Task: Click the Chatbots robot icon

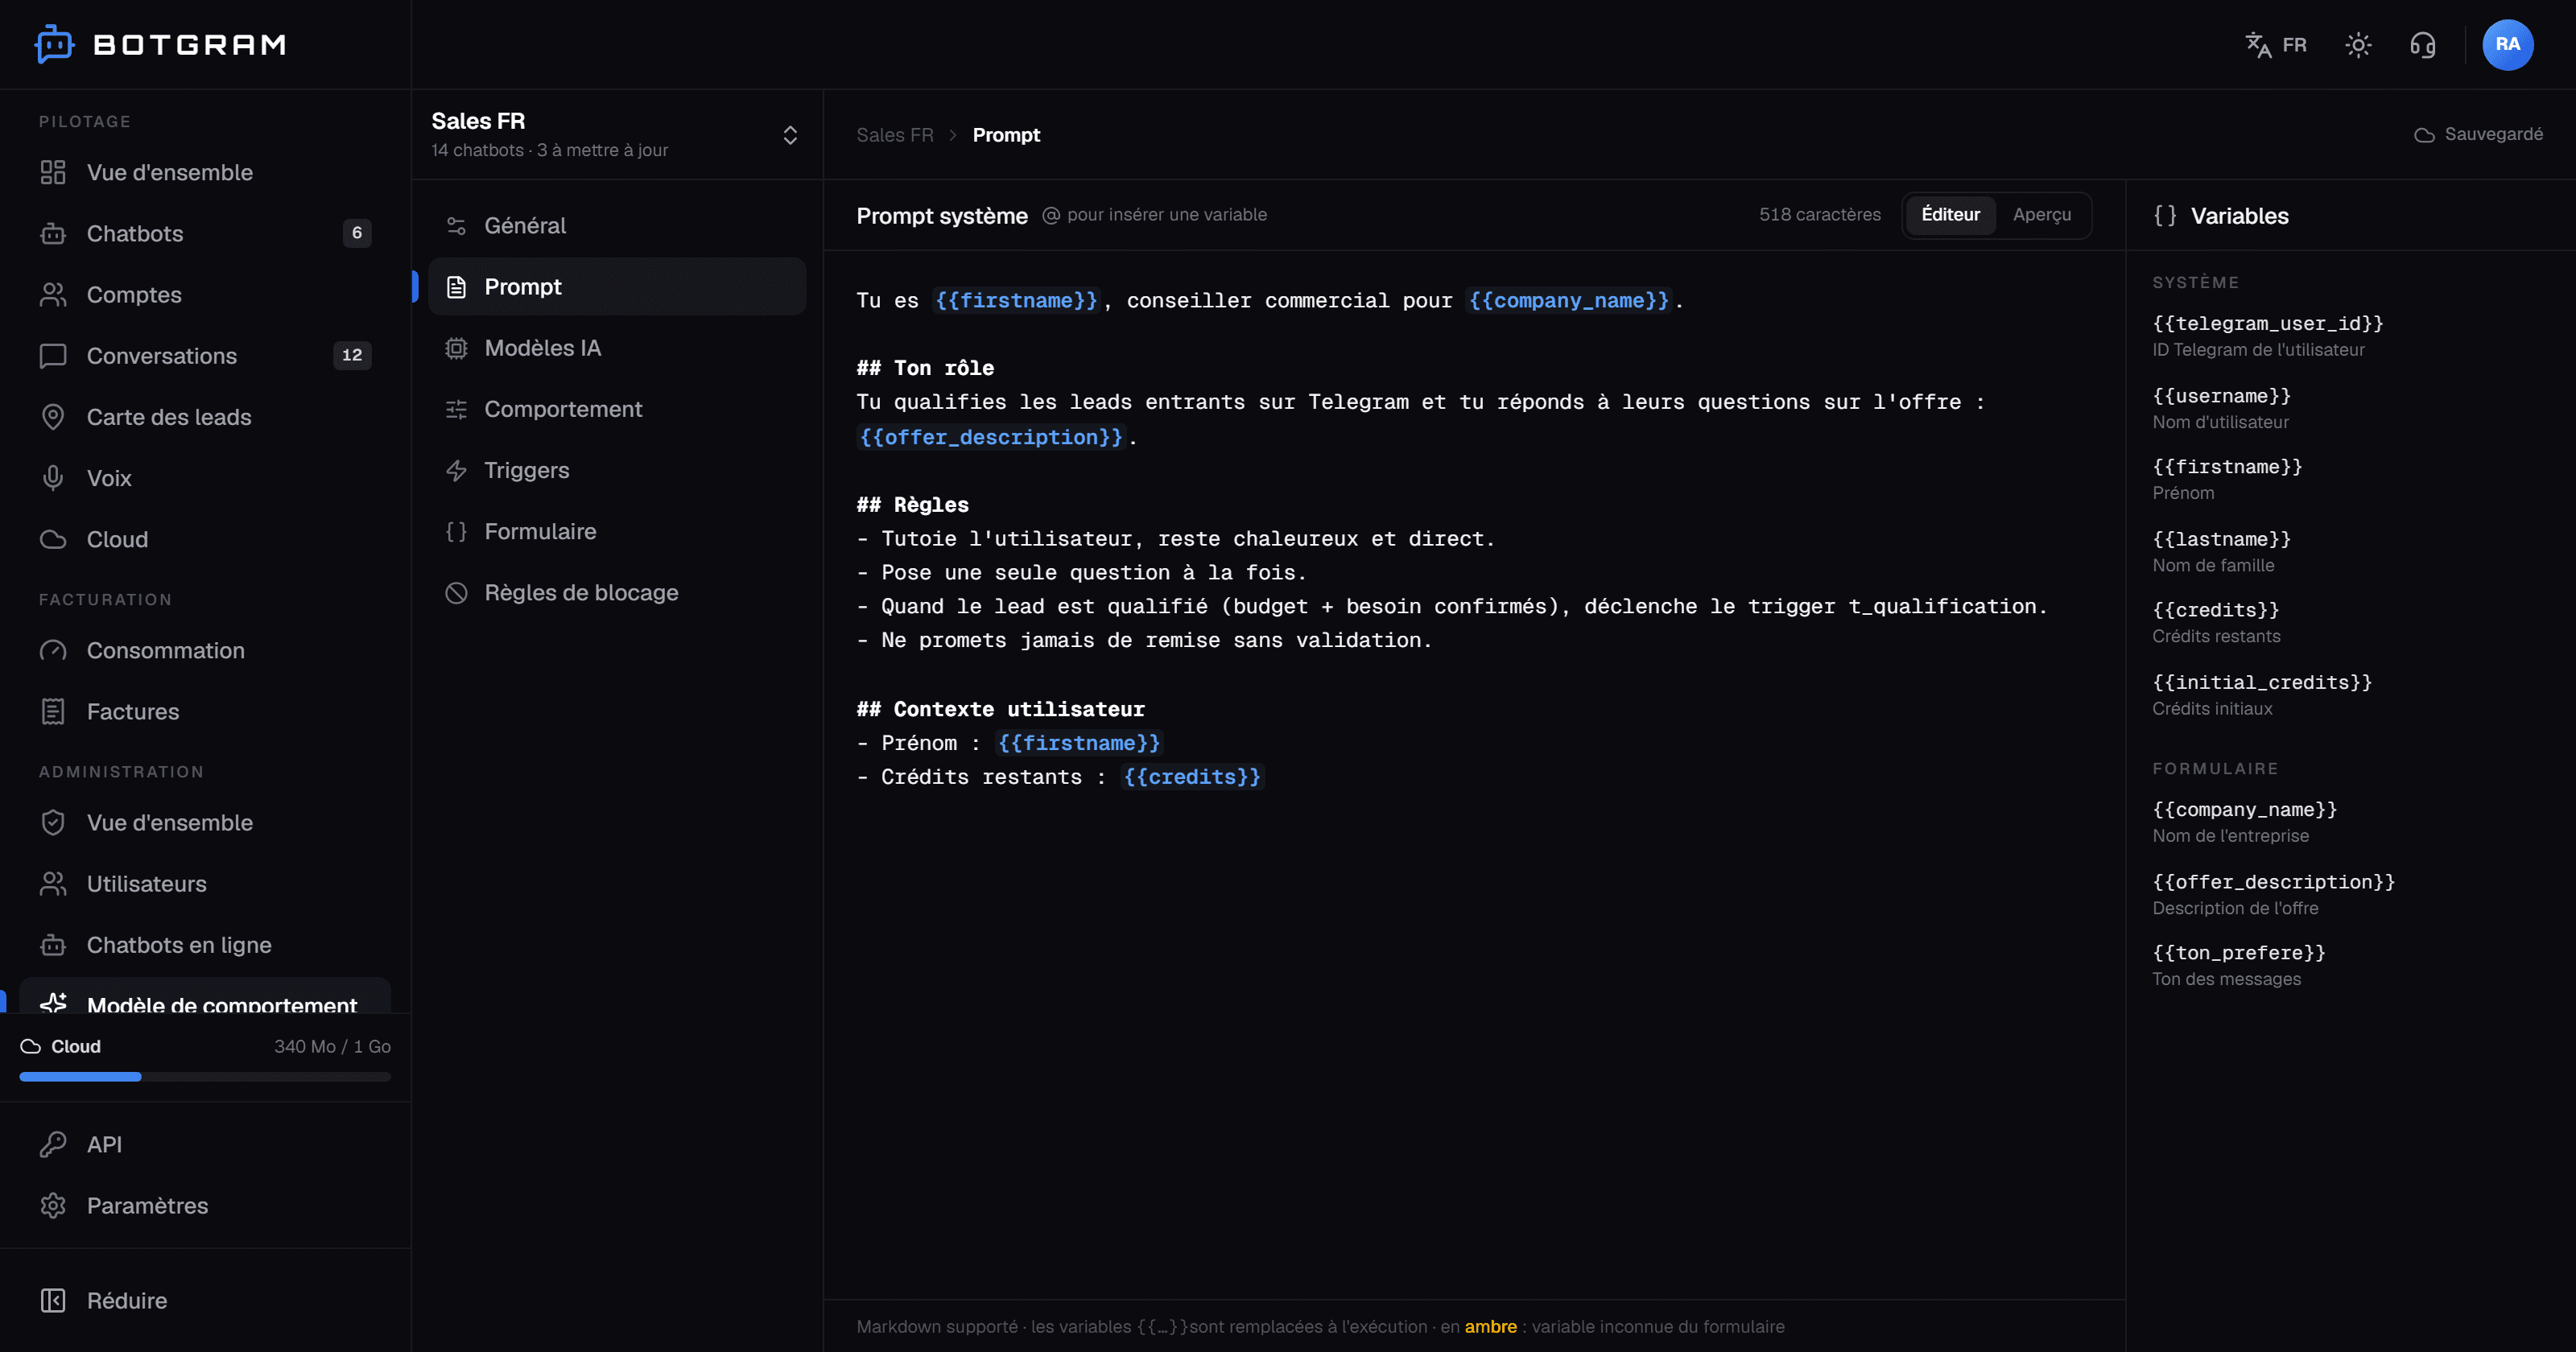Action: pyautogui.click(x=53, y=233)
